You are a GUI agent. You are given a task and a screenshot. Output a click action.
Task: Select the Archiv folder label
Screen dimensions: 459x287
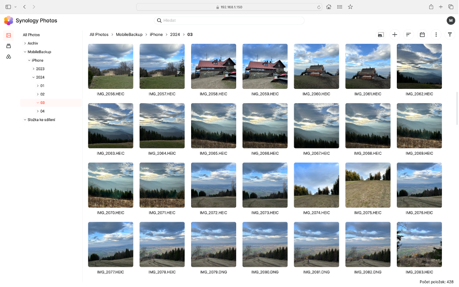pos(33,43)
